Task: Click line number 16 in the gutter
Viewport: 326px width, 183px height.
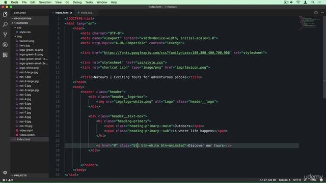Action: pyautogui.click(x=58, y=92)
